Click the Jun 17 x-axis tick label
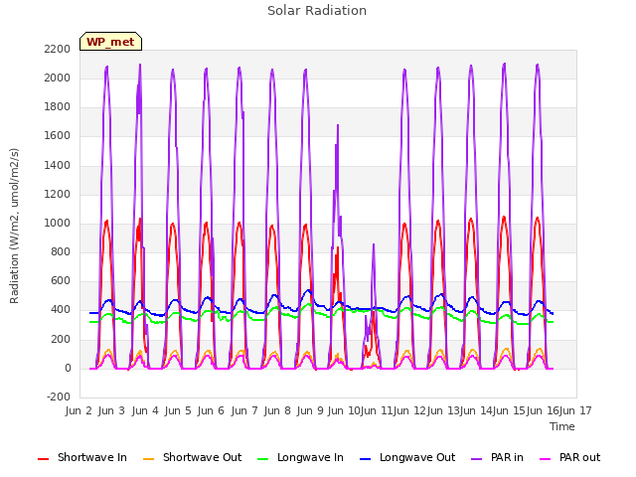Viewport: 636px width, 477px height. [x=575, y=410]
